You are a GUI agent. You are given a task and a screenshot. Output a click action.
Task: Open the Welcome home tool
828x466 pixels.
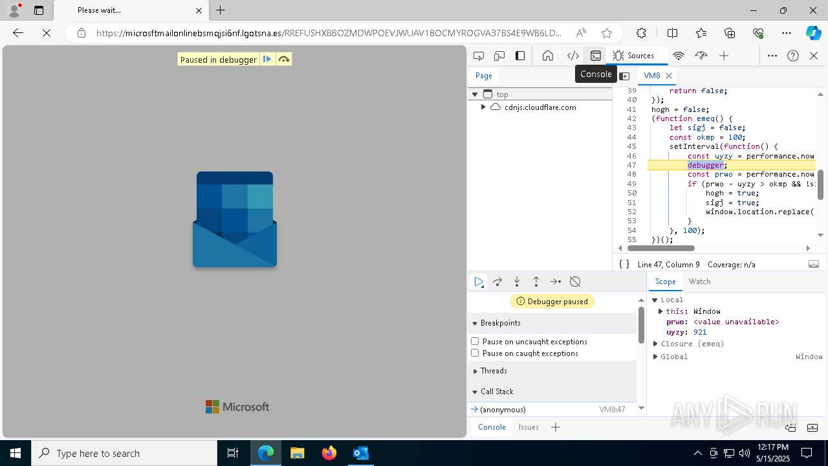pos(548,56)
